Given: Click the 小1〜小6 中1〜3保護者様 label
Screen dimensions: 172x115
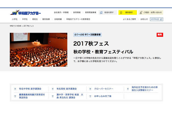Looking at the screenshot, I should point(87,35).
